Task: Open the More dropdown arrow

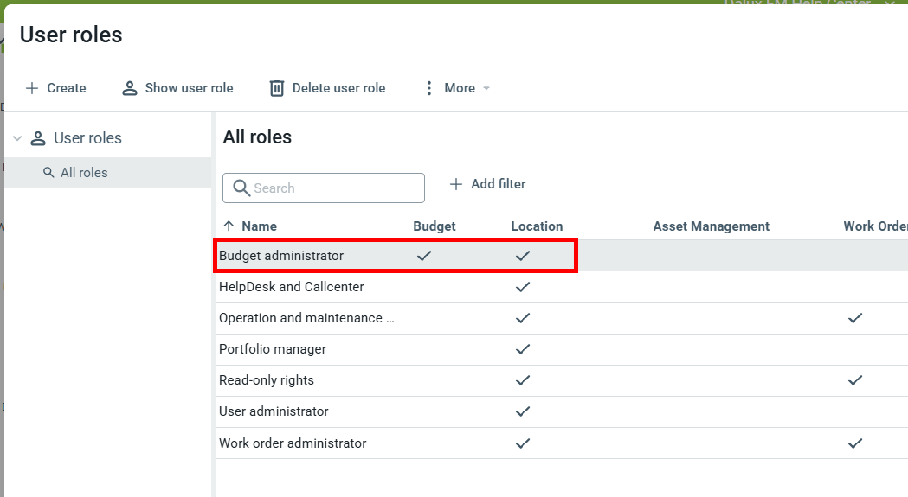Action: coord(486,89)
